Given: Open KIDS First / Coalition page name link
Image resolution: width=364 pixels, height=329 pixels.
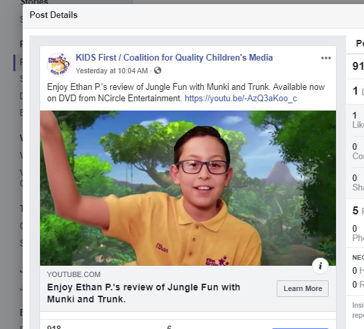Looking at the screenshot, I should pyautogui.click(x=174, y=57).
